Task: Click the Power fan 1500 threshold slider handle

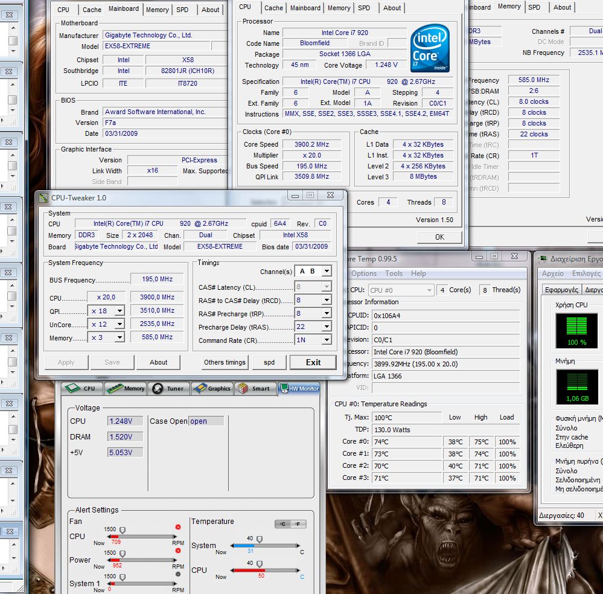Action: tap(123, 554)
